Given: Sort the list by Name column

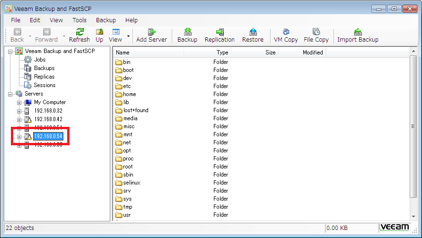Looking at the screenshot, I should (x=149, y=53).
